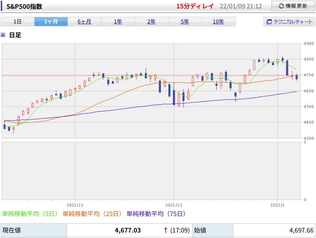Click the 2021/11 date axis label
Screen dimensions: 316x238
(x=75, y=205)
